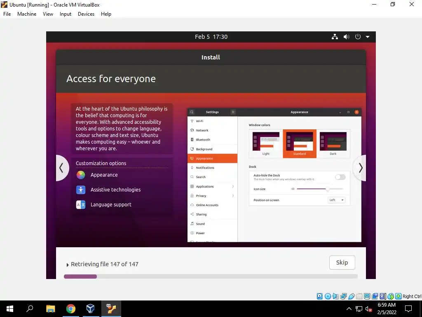Screen dimensions: 422x317
Task: Click the Appearance customization option text
Action: click(x=104, y=175)
